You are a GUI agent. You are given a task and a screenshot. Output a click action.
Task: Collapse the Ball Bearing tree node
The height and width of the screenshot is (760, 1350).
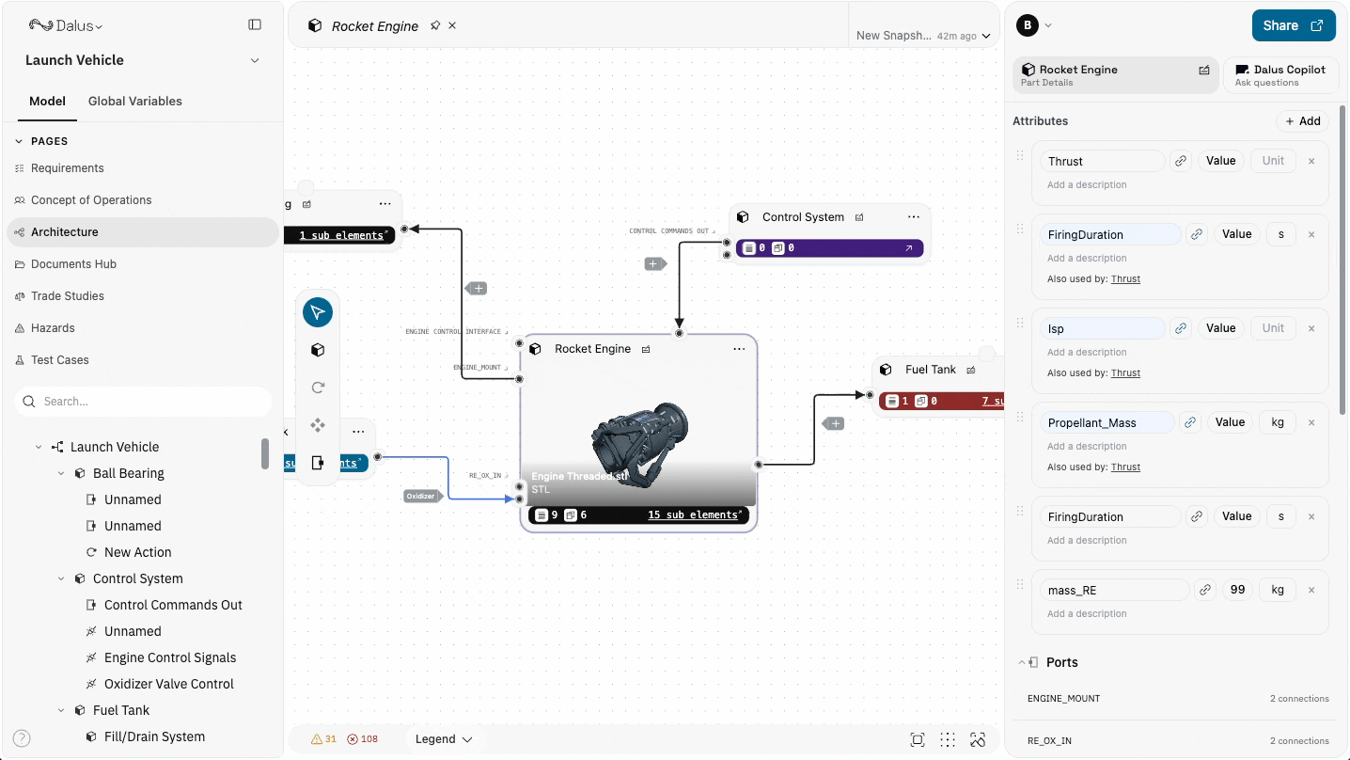click(61, 473)
